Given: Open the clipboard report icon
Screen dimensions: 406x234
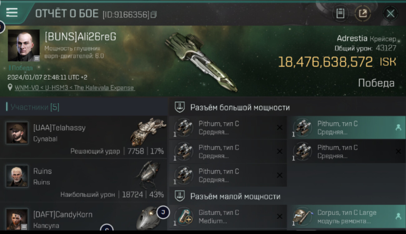Looking at the screenshot, I should tap(340, 13).
